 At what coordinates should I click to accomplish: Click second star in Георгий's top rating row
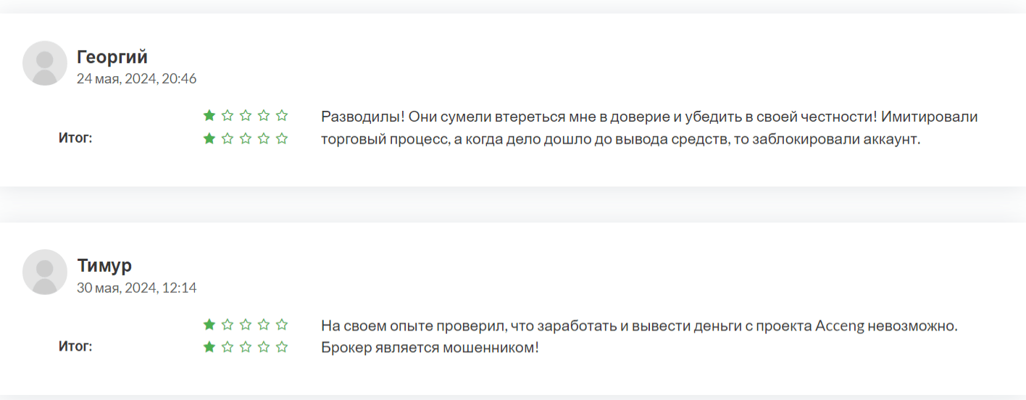point(228,115)
